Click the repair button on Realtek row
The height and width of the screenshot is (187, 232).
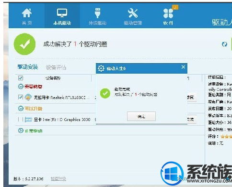192,97
